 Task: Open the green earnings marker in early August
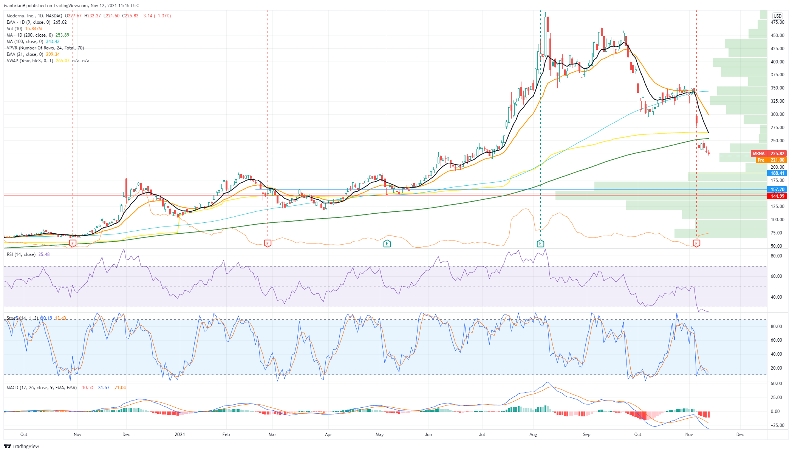tap(540, 243)
